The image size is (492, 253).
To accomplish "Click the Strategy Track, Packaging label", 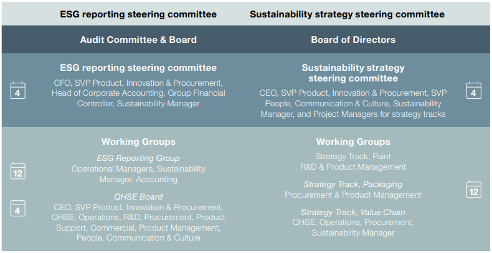I will (x=353, y=184).
